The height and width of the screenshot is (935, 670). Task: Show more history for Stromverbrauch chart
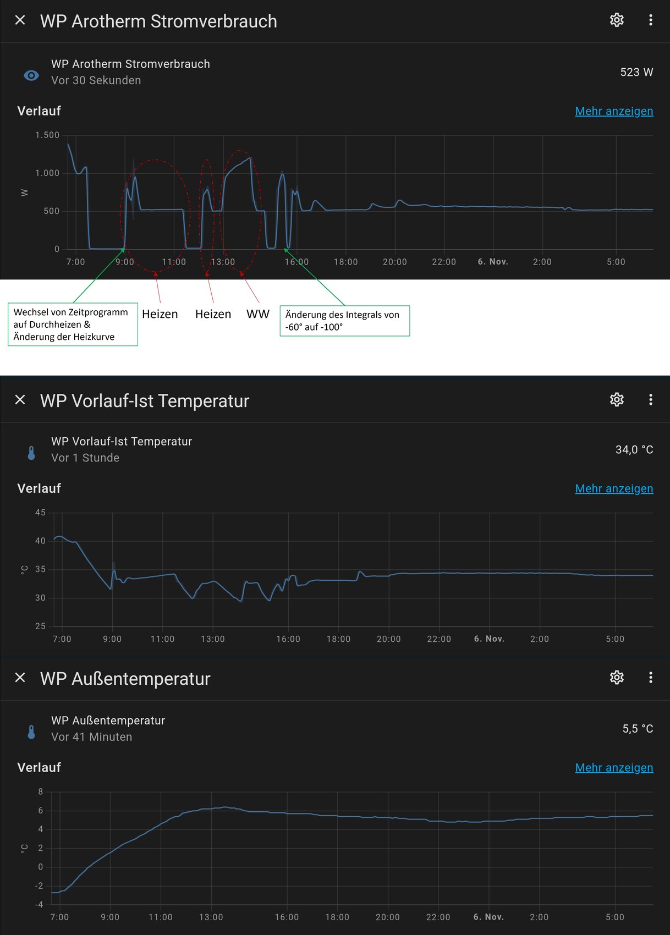[614, 111]
